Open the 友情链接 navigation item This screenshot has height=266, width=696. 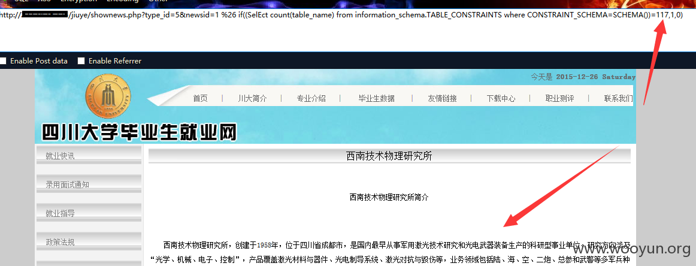(442, 99)
